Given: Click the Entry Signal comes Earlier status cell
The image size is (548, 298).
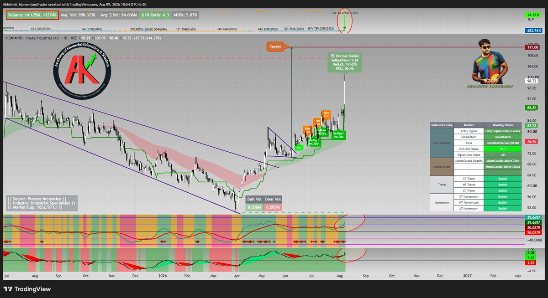Looking at the screenshot, I should click(x=503, y=131).
